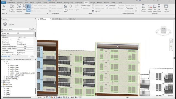176x99 pixels.
Task: Arrange windows as Tab Views
Action: [x=155, y=8]
